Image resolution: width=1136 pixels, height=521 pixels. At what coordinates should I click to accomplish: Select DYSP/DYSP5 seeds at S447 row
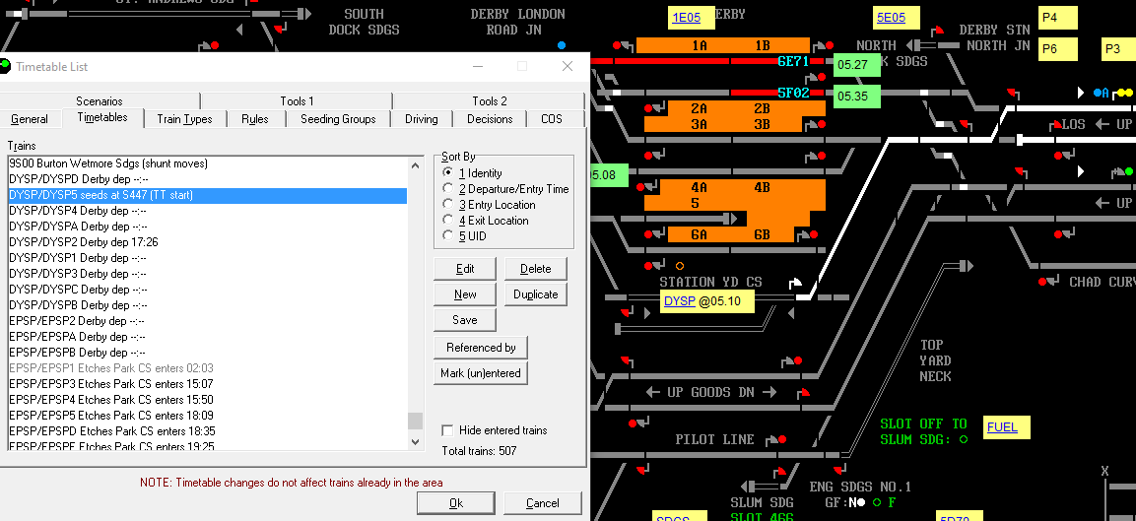tap(207, 196)
